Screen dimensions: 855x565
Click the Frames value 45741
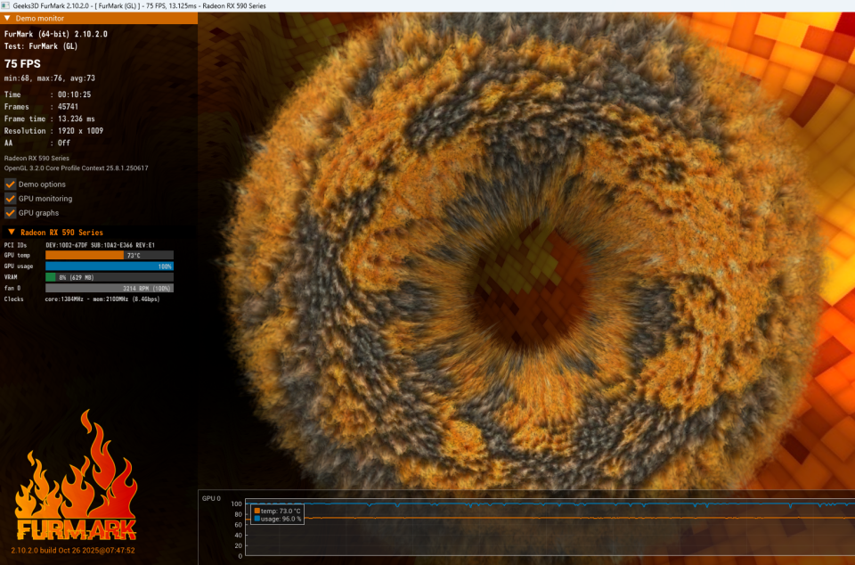tap(68, 107)
